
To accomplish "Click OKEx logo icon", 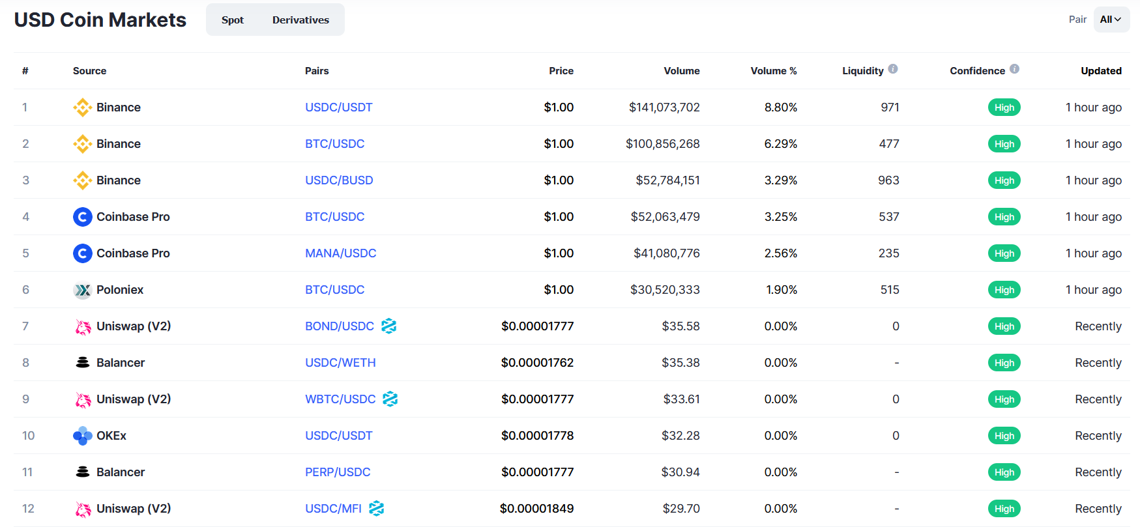I will [82, 436].
